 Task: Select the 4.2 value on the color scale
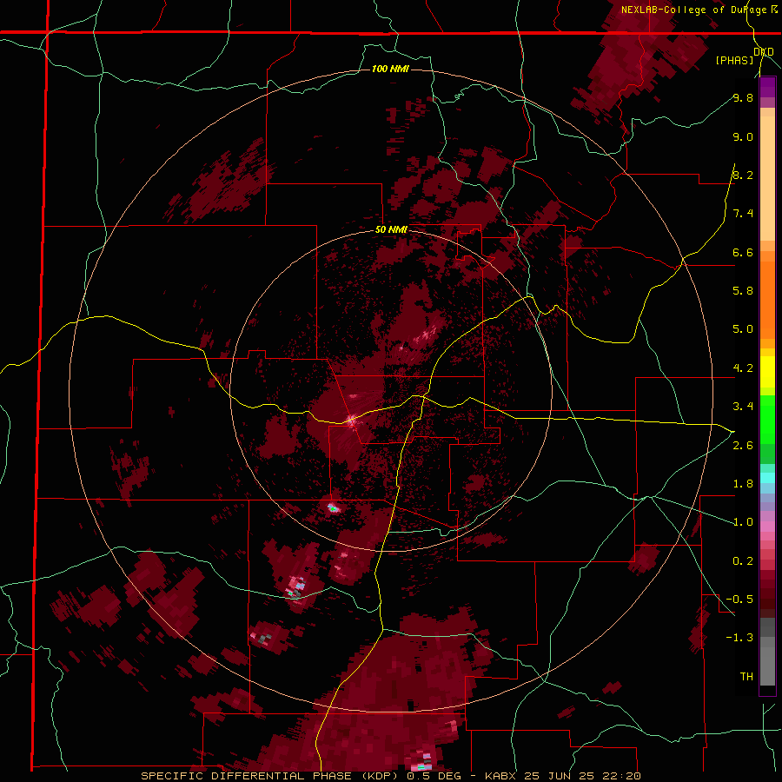click(x=743, y=368)
